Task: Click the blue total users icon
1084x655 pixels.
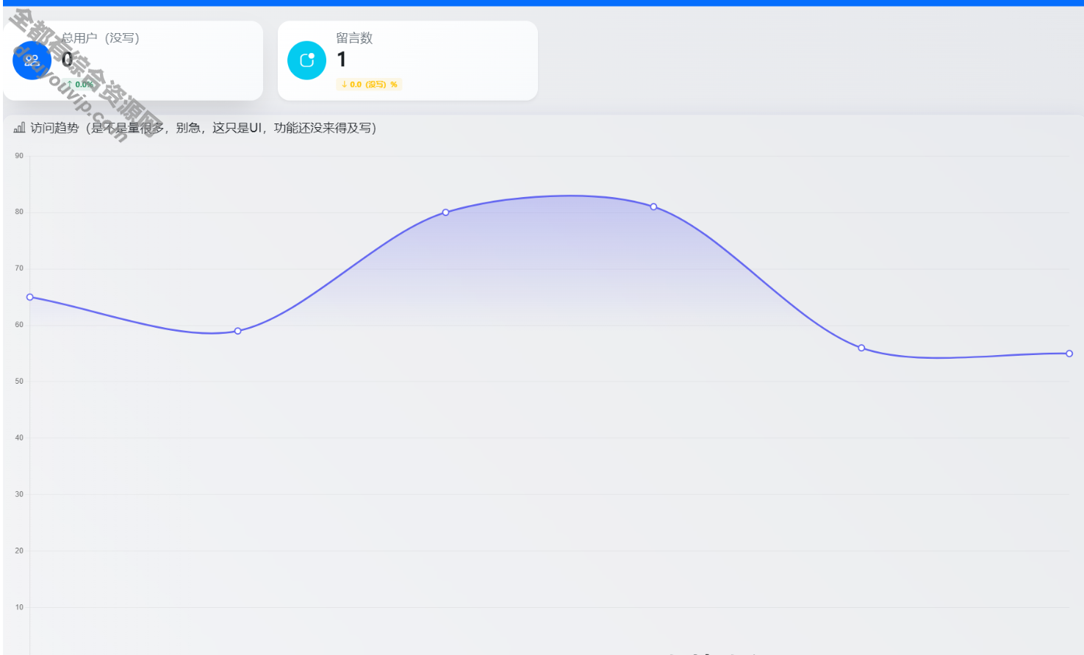Action: click(32, 60)
